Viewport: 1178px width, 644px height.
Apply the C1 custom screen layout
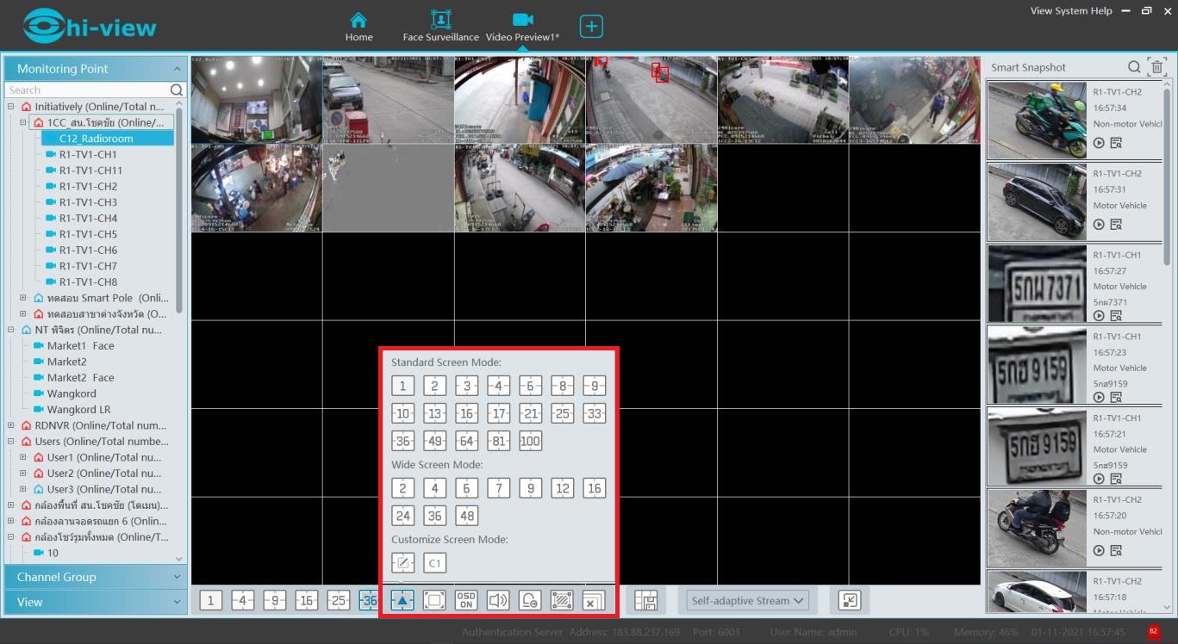coord(434,563)
